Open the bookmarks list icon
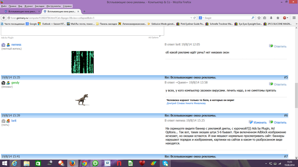The height and width of the screenshot is (167, 298). coord(265,18)
